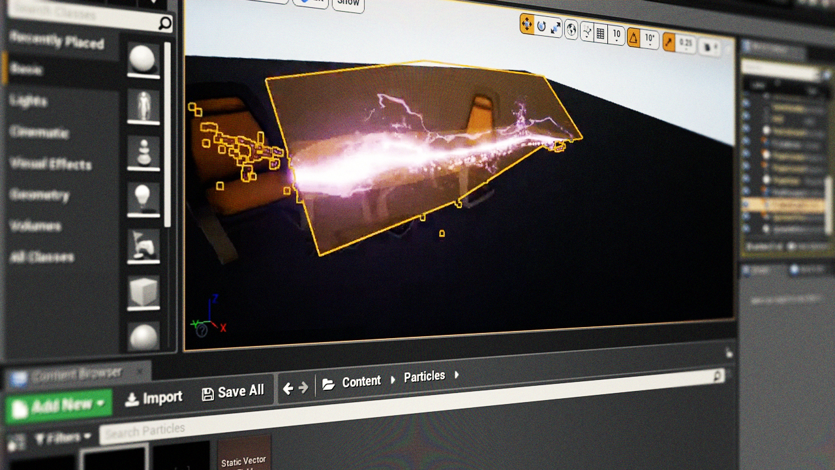Pick the Empty Pawn icon

pos(143,153)
